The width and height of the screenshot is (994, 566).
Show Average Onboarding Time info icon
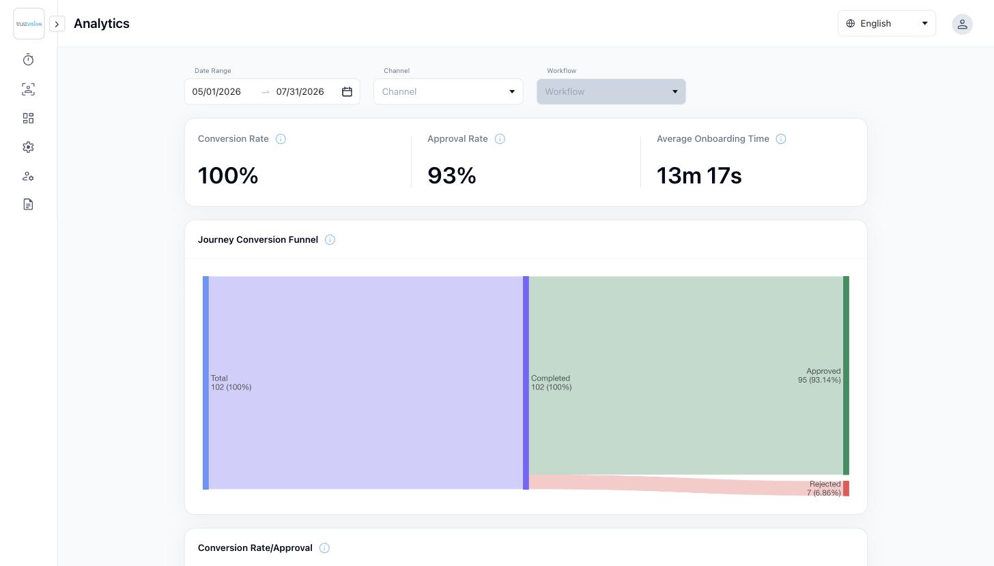[781, 139]
